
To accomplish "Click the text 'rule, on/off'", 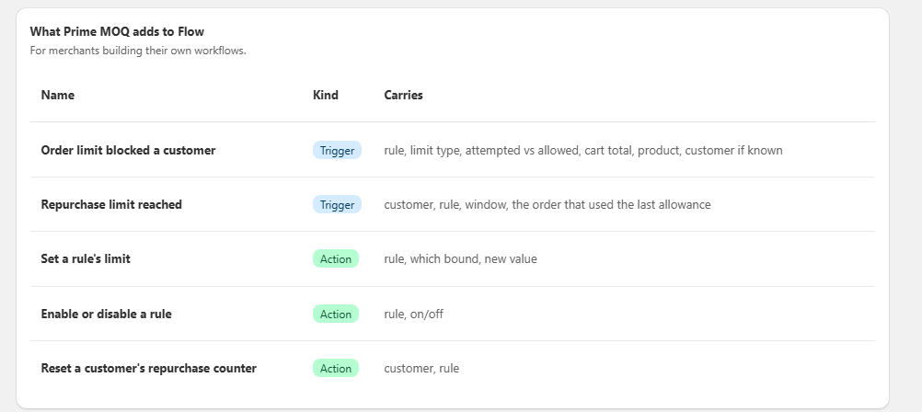I will (414, 314).
